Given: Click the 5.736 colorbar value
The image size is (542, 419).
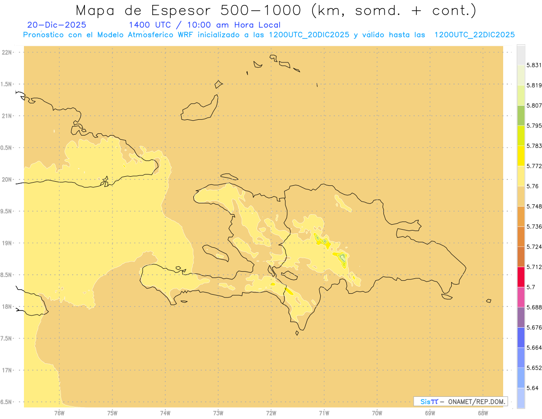Looking at the screenshot, I should (x=534, y=226).
